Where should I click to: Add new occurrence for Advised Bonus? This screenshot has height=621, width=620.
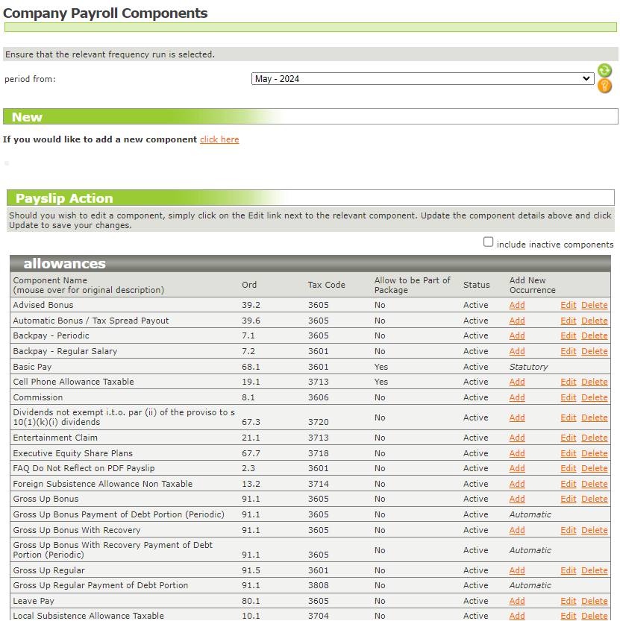[x=517, y=305]
